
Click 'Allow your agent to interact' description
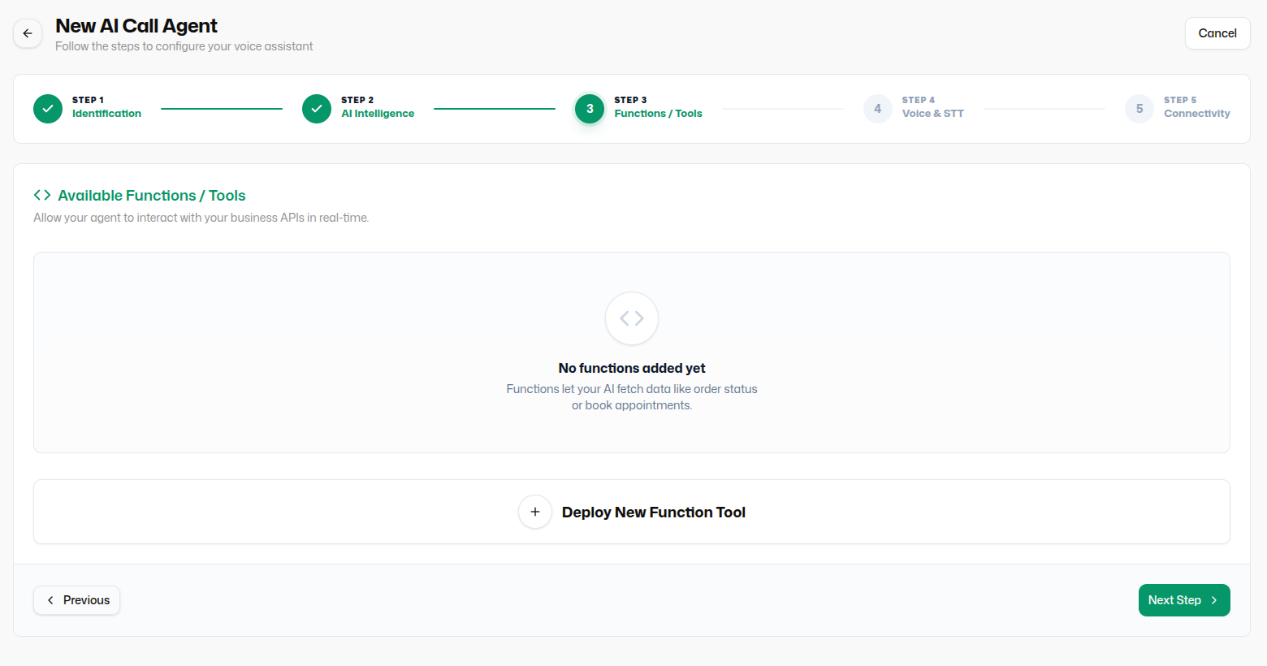201,218
